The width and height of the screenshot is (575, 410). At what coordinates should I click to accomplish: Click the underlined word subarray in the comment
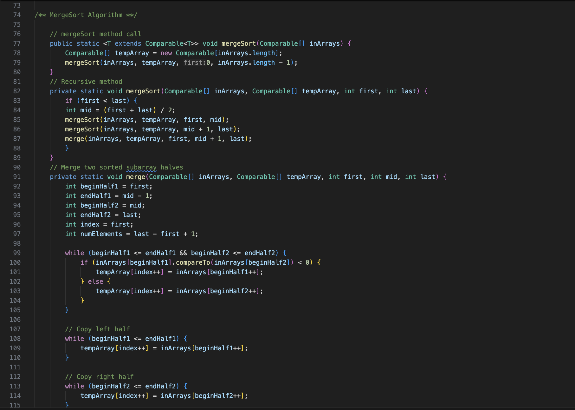(141, 167)
